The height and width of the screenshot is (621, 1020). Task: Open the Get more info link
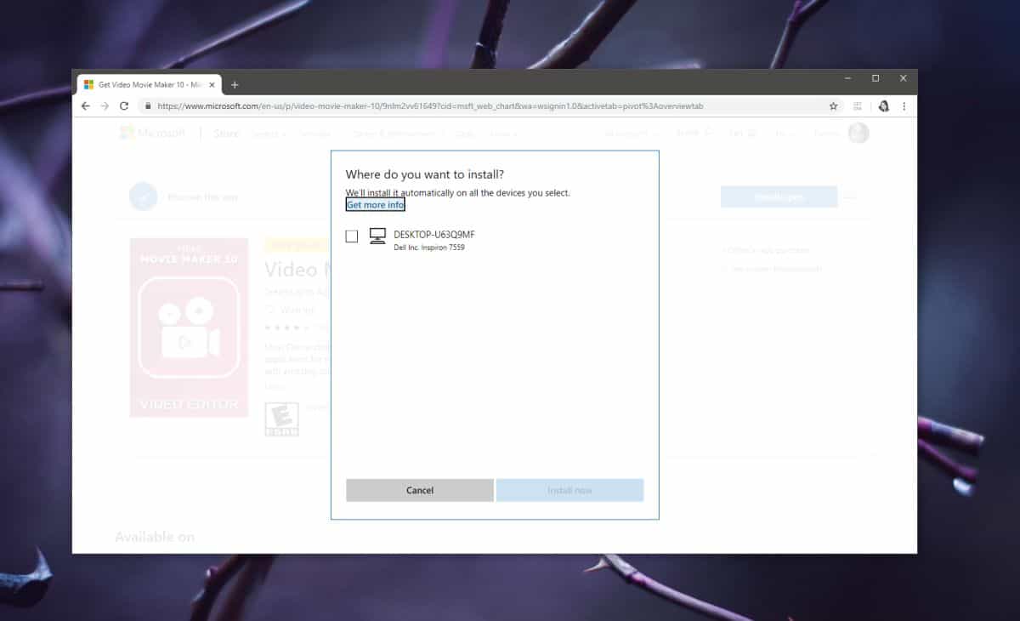[375, 205]
